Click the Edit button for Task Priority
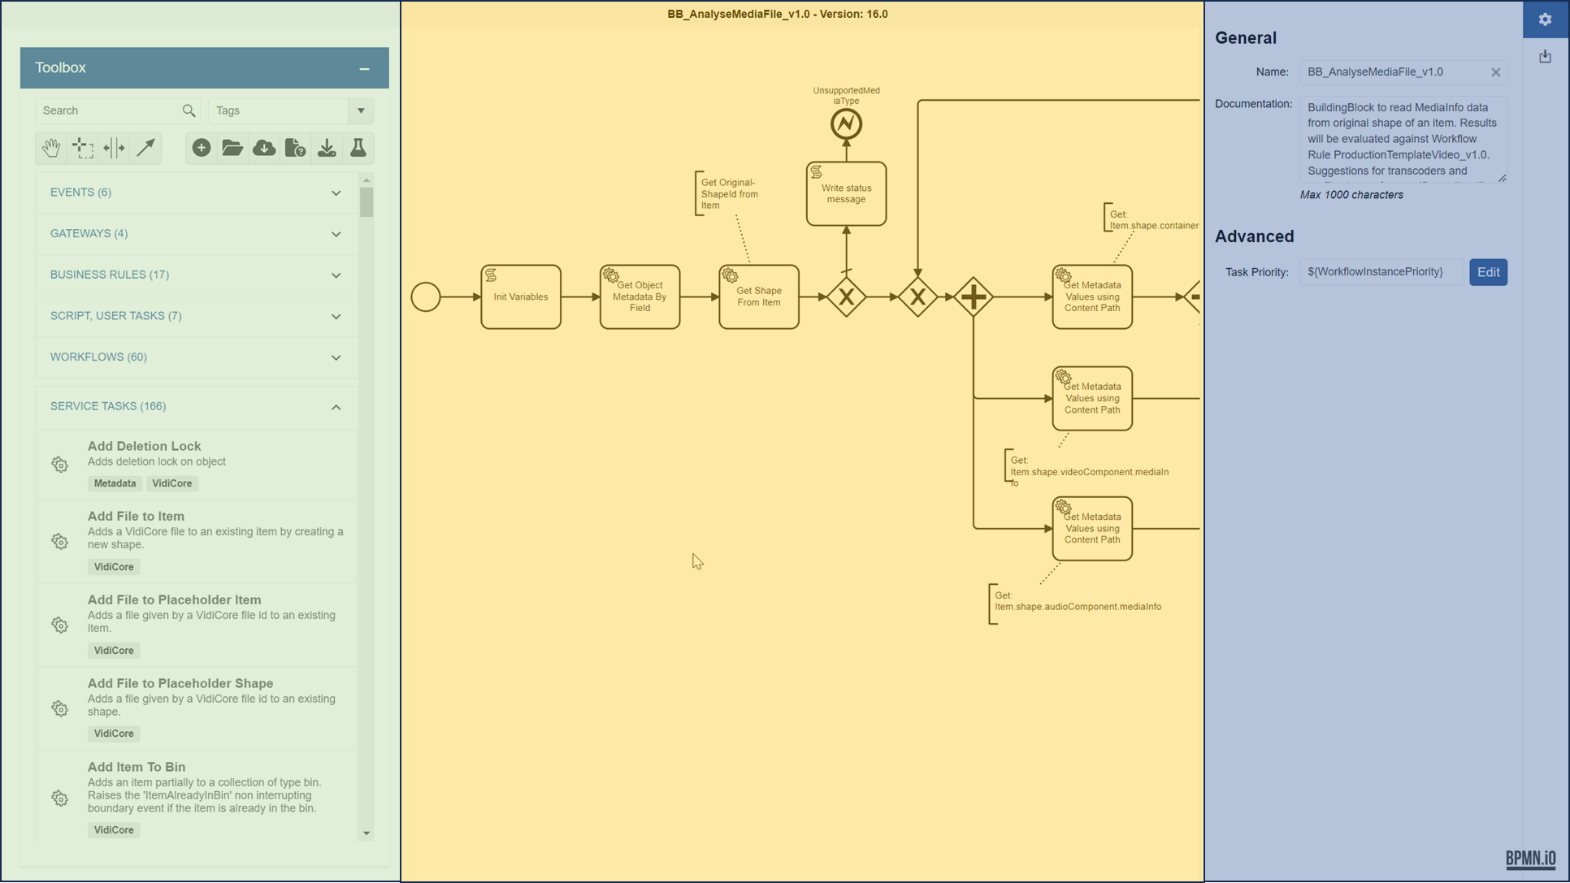The image size is (1570, 883). [x=1488, y=271]
